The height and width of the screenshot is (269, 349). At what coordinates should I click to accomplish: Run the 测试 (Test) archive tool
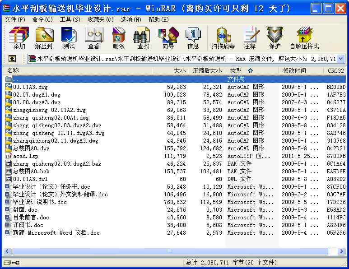[69, 38]
